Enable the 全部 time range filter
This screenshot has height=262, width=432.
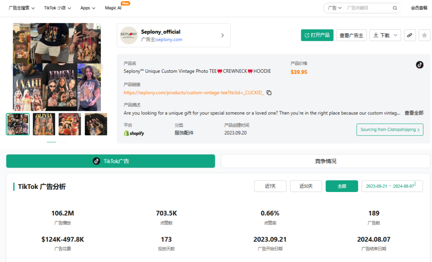[x=342, y=186]
